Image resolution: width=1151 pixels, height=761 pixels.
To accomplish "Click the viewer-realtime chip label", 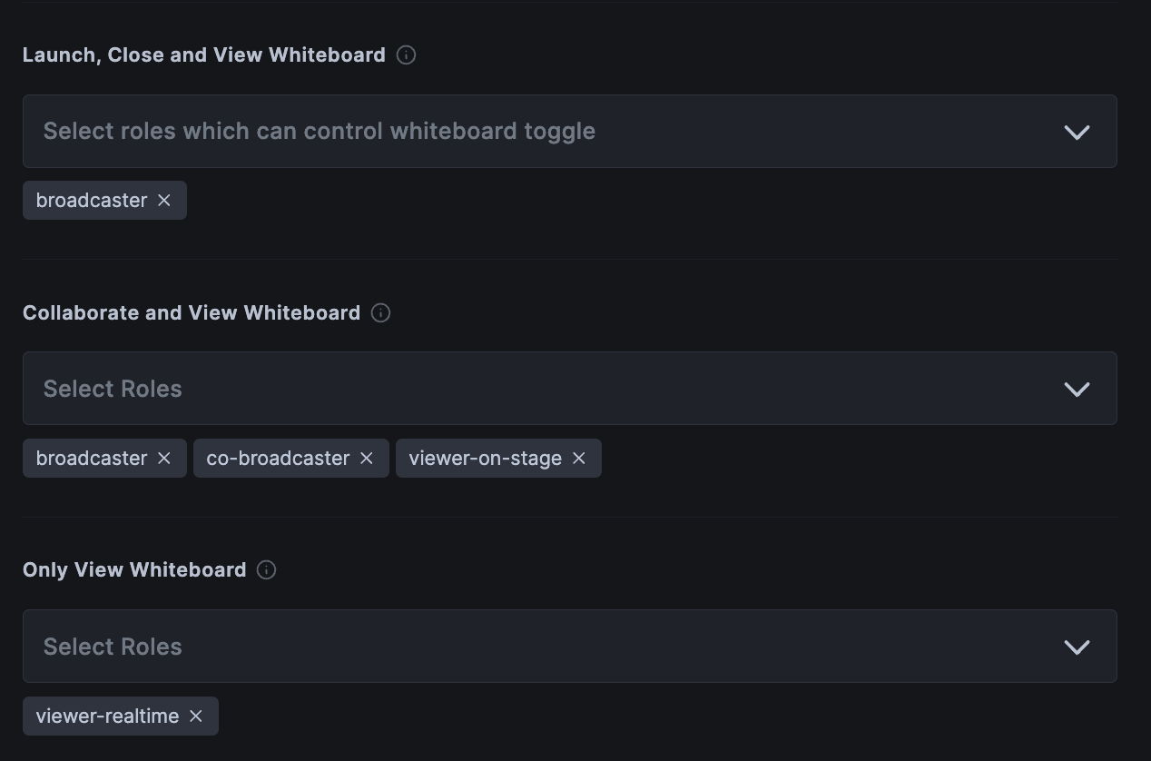I will point(107,717).
